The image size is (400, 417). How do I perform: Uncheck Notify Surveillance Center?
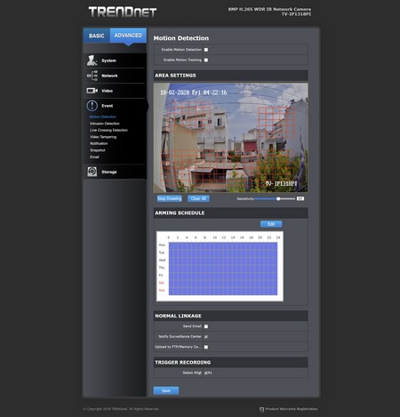click(x=206, y=337)
